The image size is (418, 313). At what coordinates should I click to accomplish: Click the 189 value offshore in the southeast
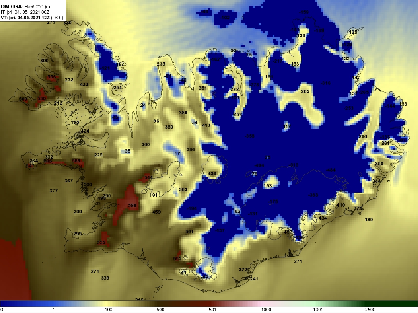pyautogui.click(x=369, y=220)
